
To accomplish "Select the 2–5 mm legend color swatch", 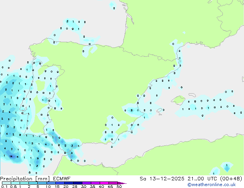I will 33,183.
